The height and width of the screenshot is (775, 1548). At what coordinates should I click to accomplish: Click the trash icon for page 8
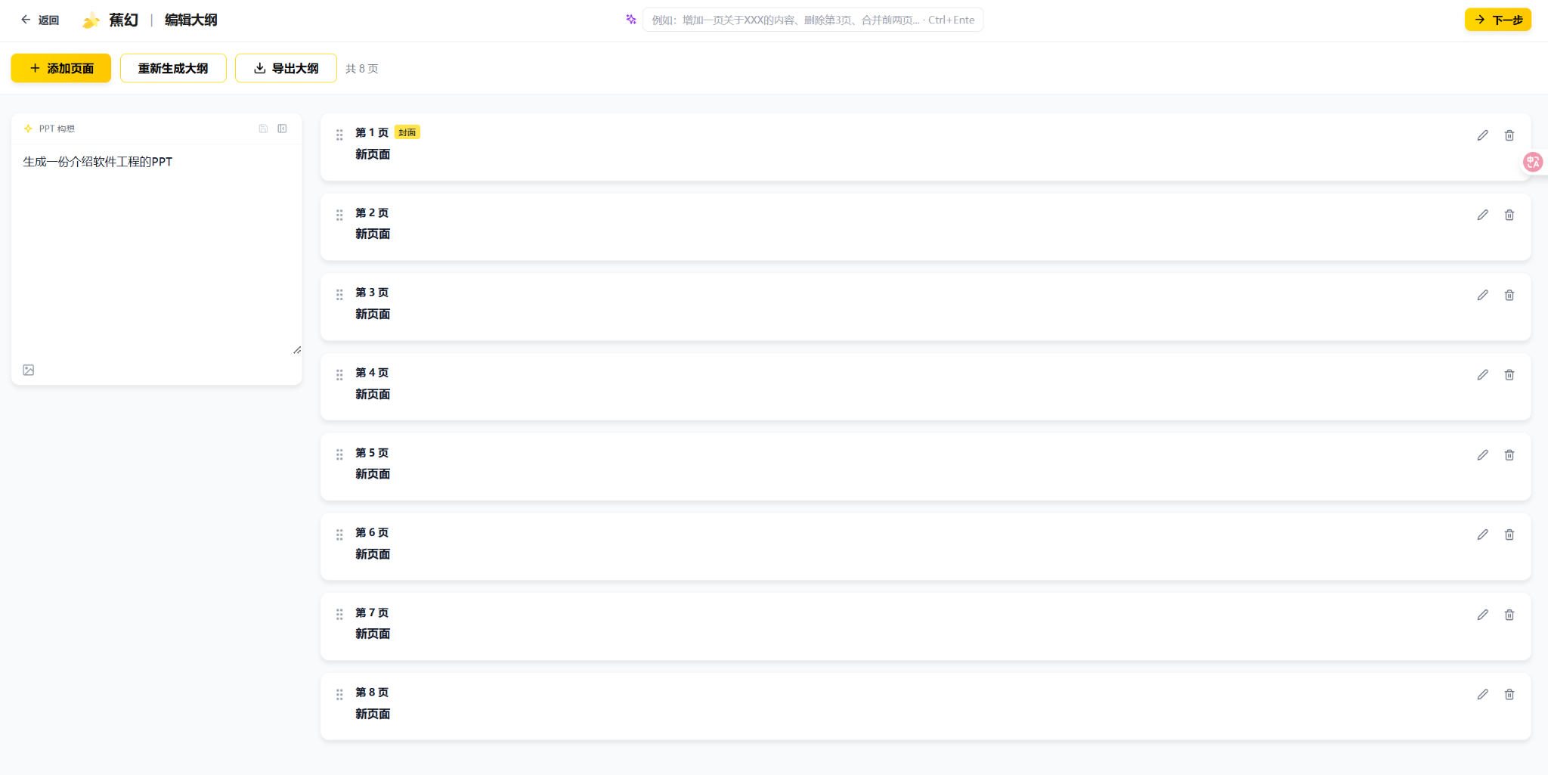[x=1509, y=694]
